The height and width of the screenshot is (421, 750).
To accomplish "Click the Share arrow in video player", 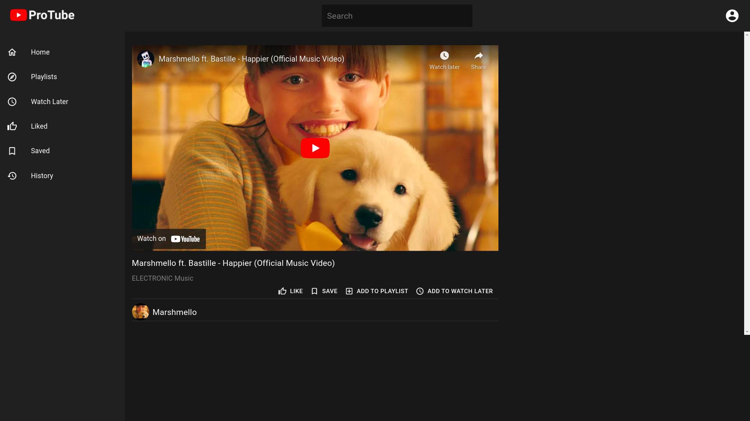I will [479, 55].
